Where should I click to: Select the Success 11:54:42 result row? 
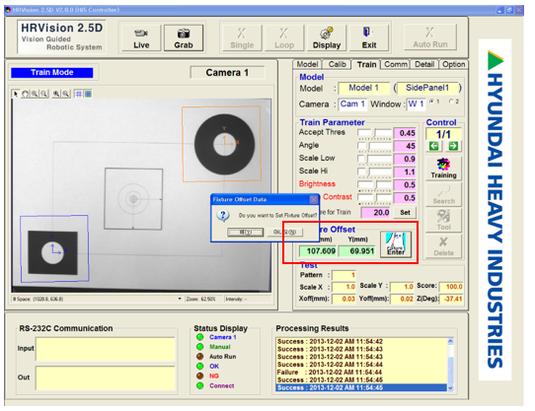(361, 341)
